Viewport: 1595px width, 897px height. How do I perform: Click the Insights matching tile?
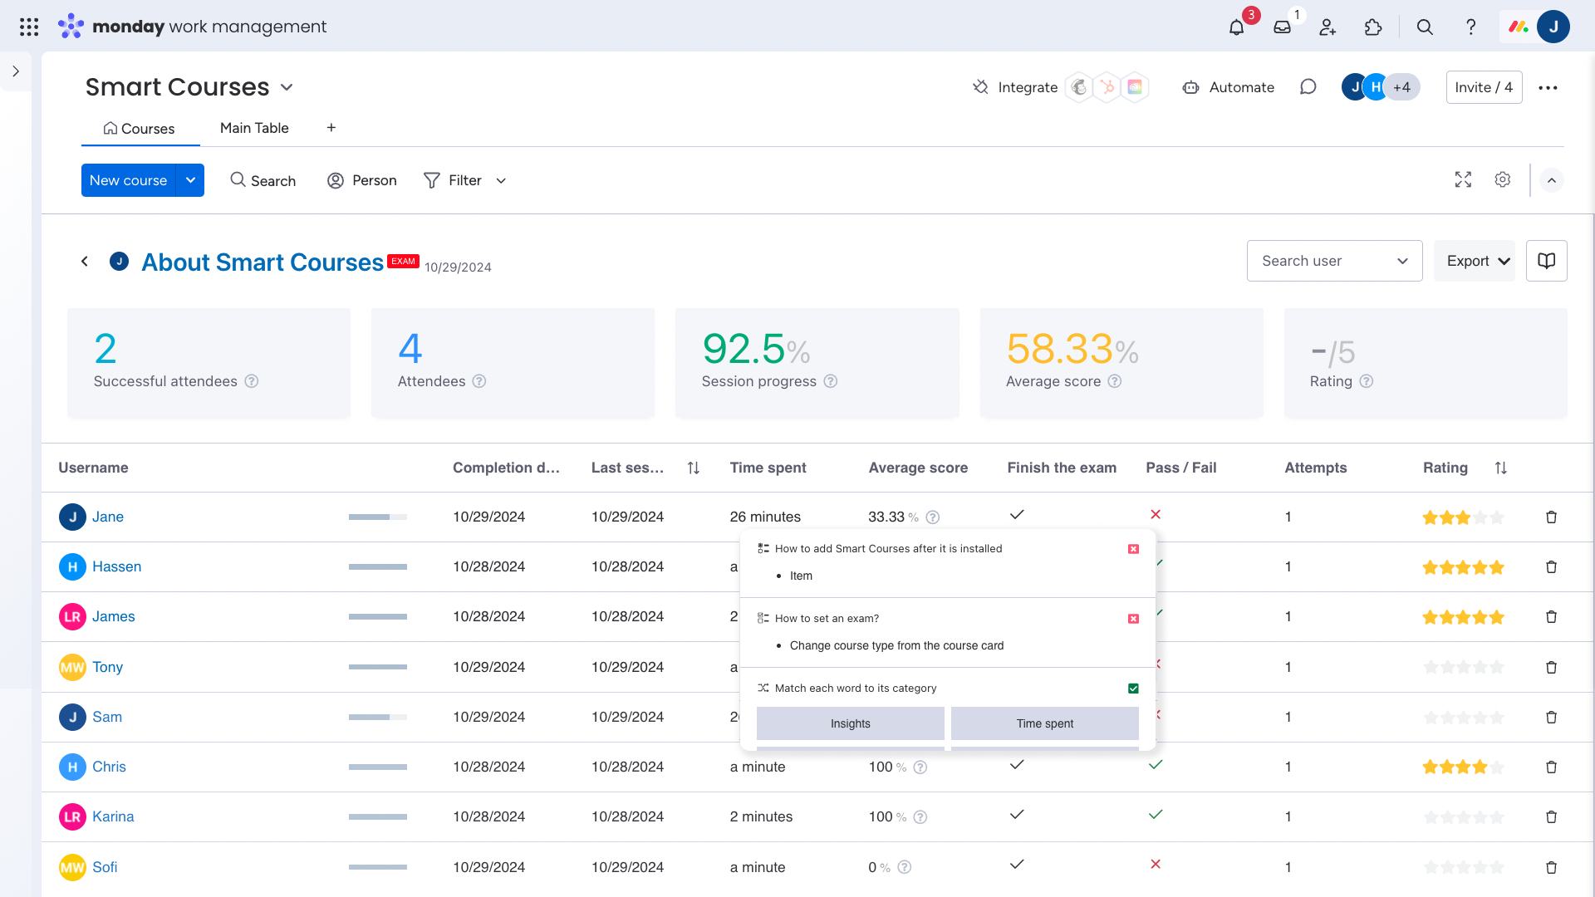pos(851,723)
